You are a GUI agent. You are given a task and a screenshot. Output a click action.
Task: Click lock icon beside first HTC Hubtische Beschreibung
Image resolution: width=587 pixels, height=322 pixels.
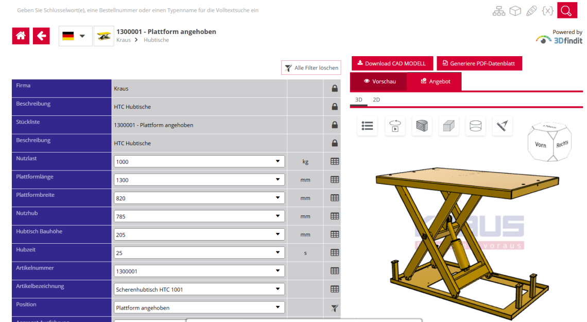335,107
